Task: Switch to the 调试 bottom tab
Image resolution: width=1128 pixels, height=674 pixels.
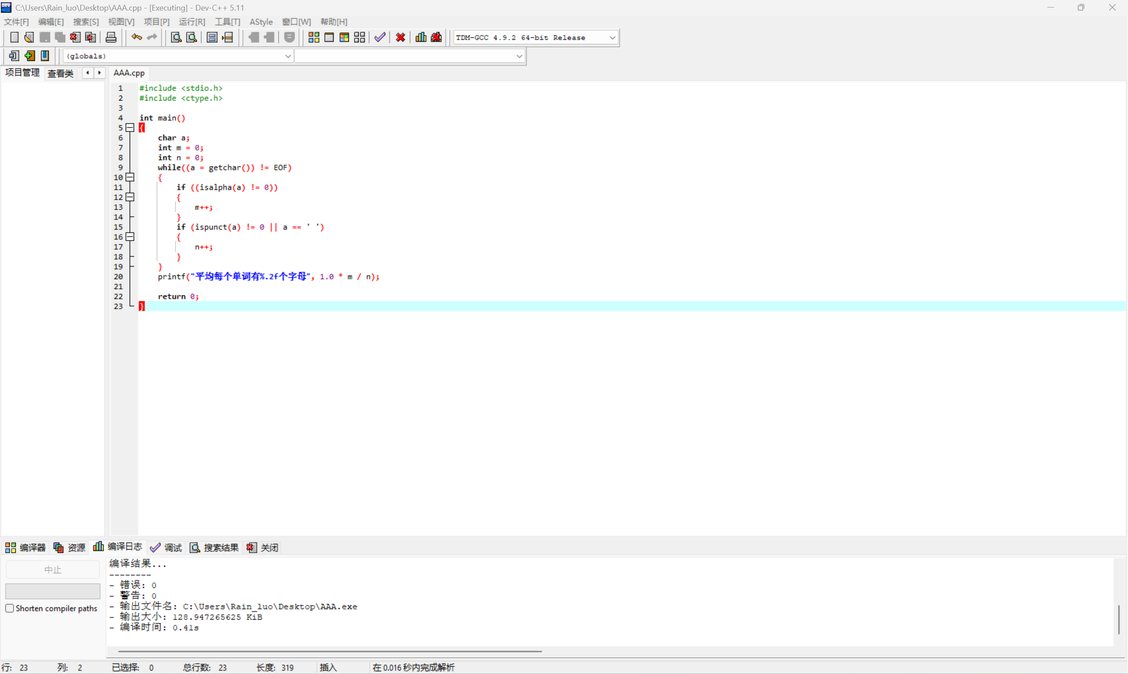Action: point(166,547)
